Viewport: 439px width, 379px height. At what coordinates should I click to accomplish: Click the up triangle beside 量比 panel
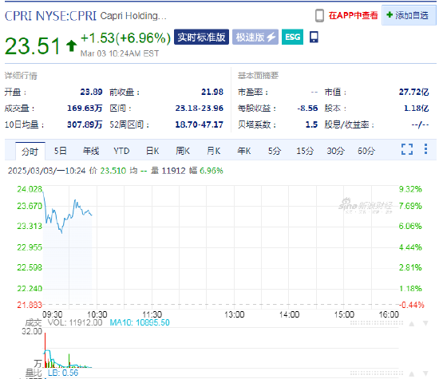pyautogui.click(x=412, y=374)
